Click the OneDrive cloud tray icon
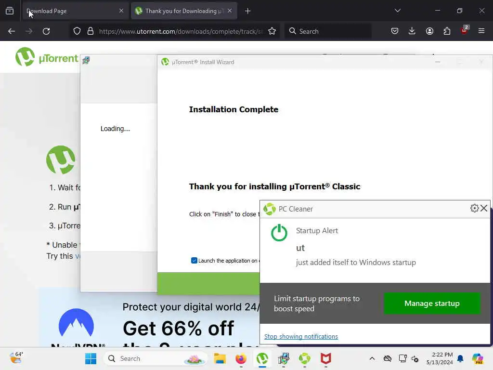Viewport: 493px width, 370px height. (388, 358)
